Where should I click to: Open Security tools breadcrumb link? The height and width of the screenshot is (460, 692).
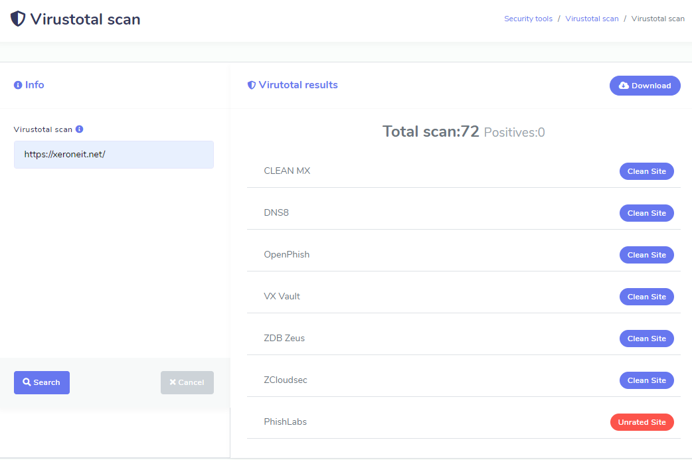click(528, 19)
